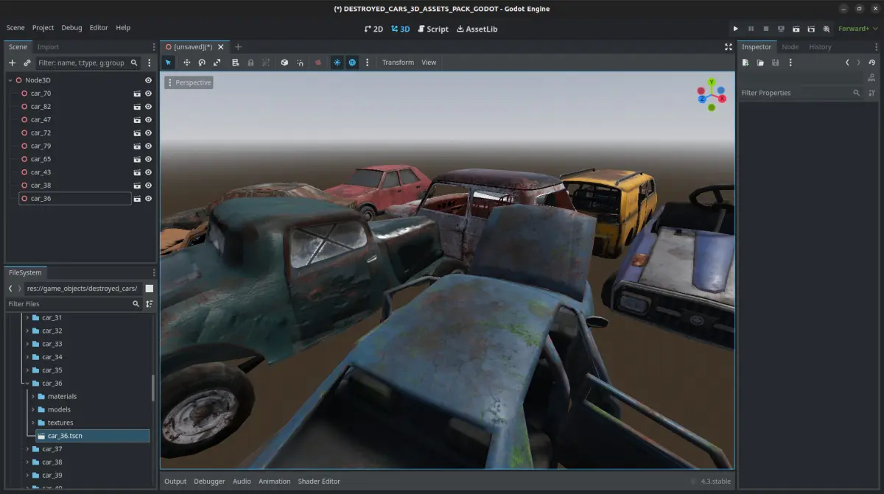Image resolution: width=884 pixels, height=494 pixels.
Task: Pause the running project
Action: 751,29
